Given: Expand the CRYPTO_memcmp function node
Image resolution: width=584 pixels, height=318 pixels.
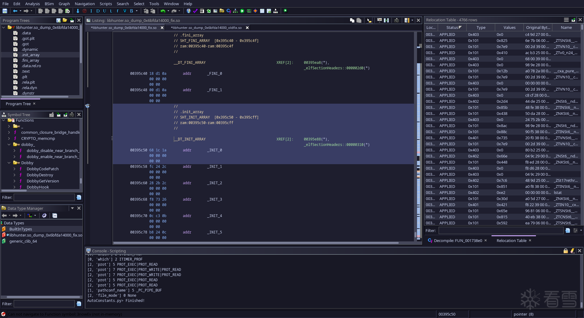Looking at the screenshot, I should click(9, 139).
